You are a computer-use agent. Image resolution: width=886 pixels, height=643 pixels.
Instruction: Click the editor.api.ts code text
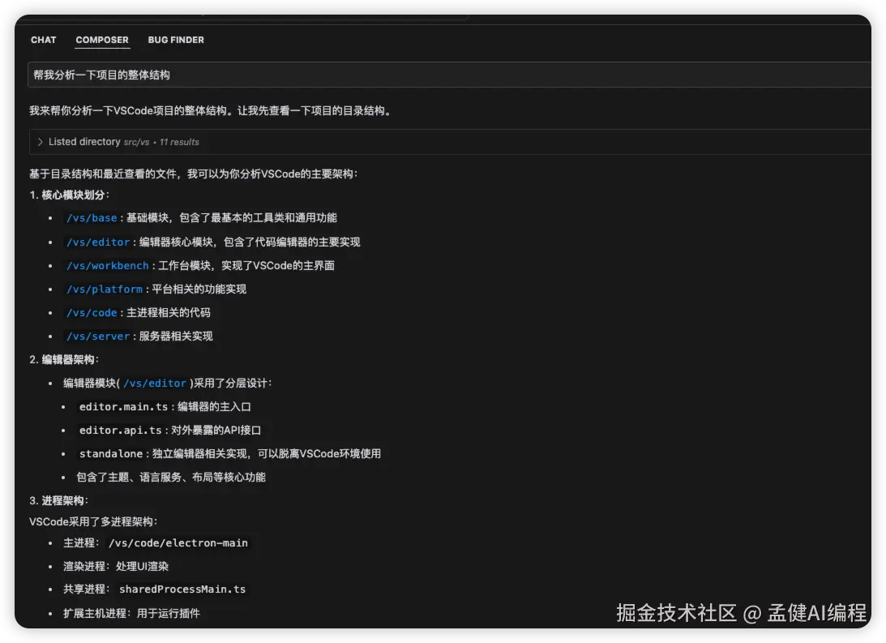tap(120, 431)
